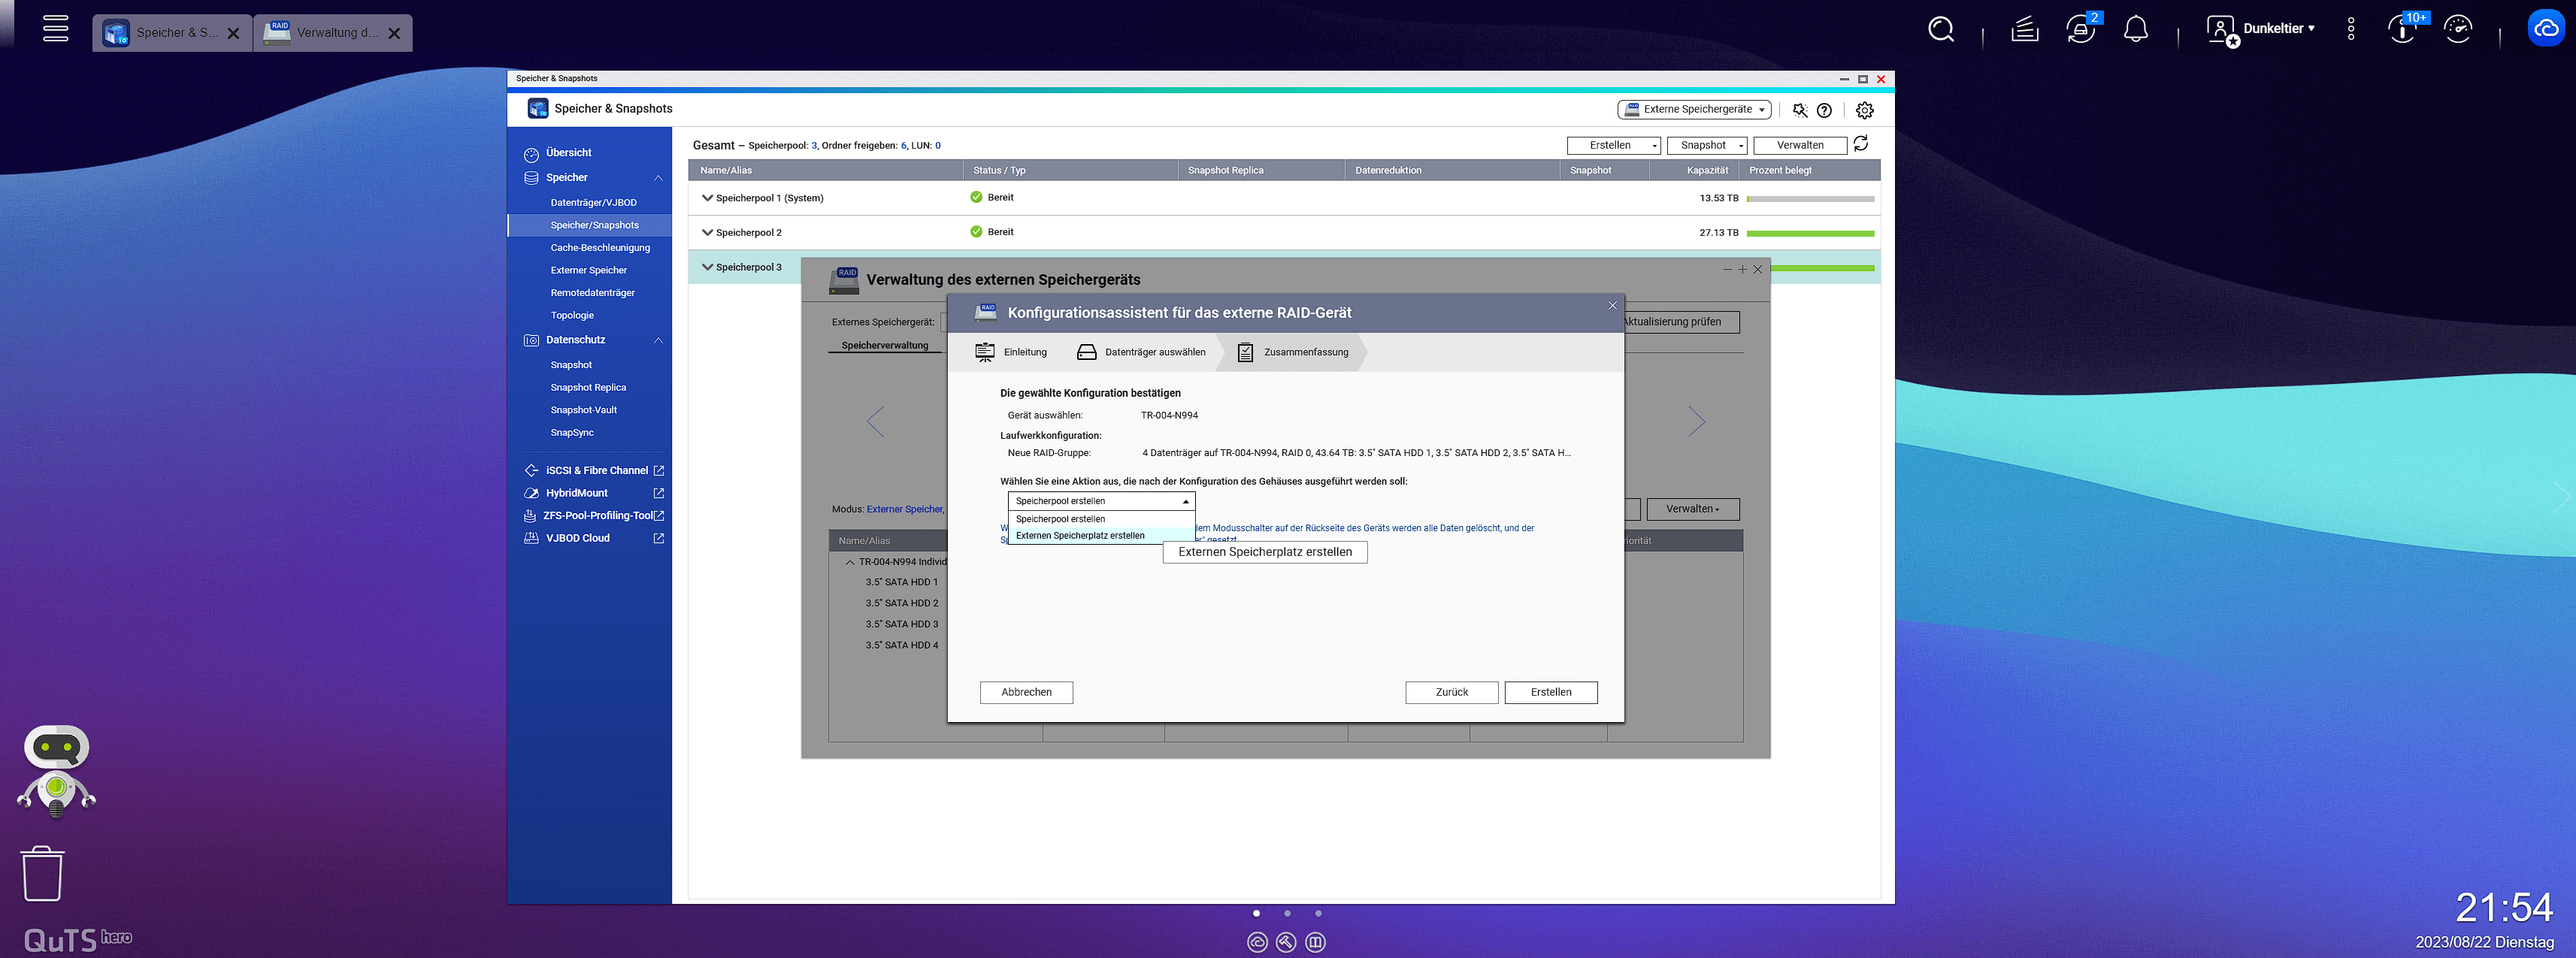Image resolution: width=2576 pixels, height=958 pixels.
Task: Click Abbrechen in the wizard
Action: point(1026,692)
